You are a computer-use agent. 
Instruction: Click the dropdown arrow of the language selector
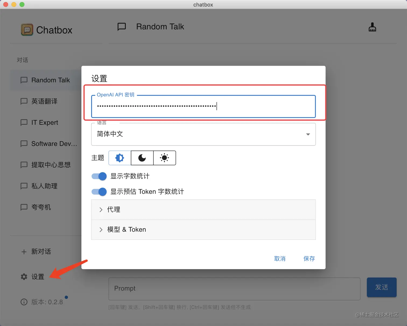click(x=308, y=134)
